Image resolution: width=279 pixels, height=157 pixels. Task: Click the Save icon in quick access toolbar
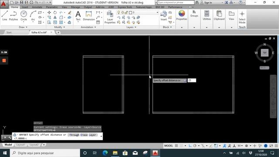coord(21,3)
